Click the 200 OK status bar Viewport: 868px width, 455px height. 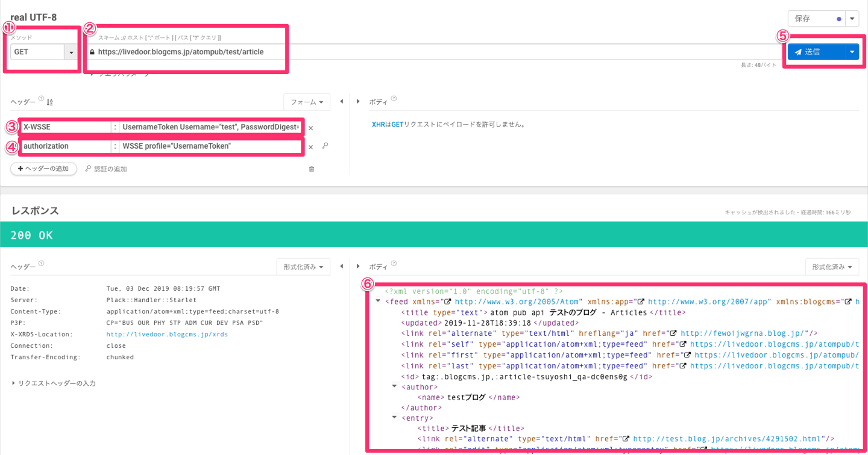coord(434,235)
